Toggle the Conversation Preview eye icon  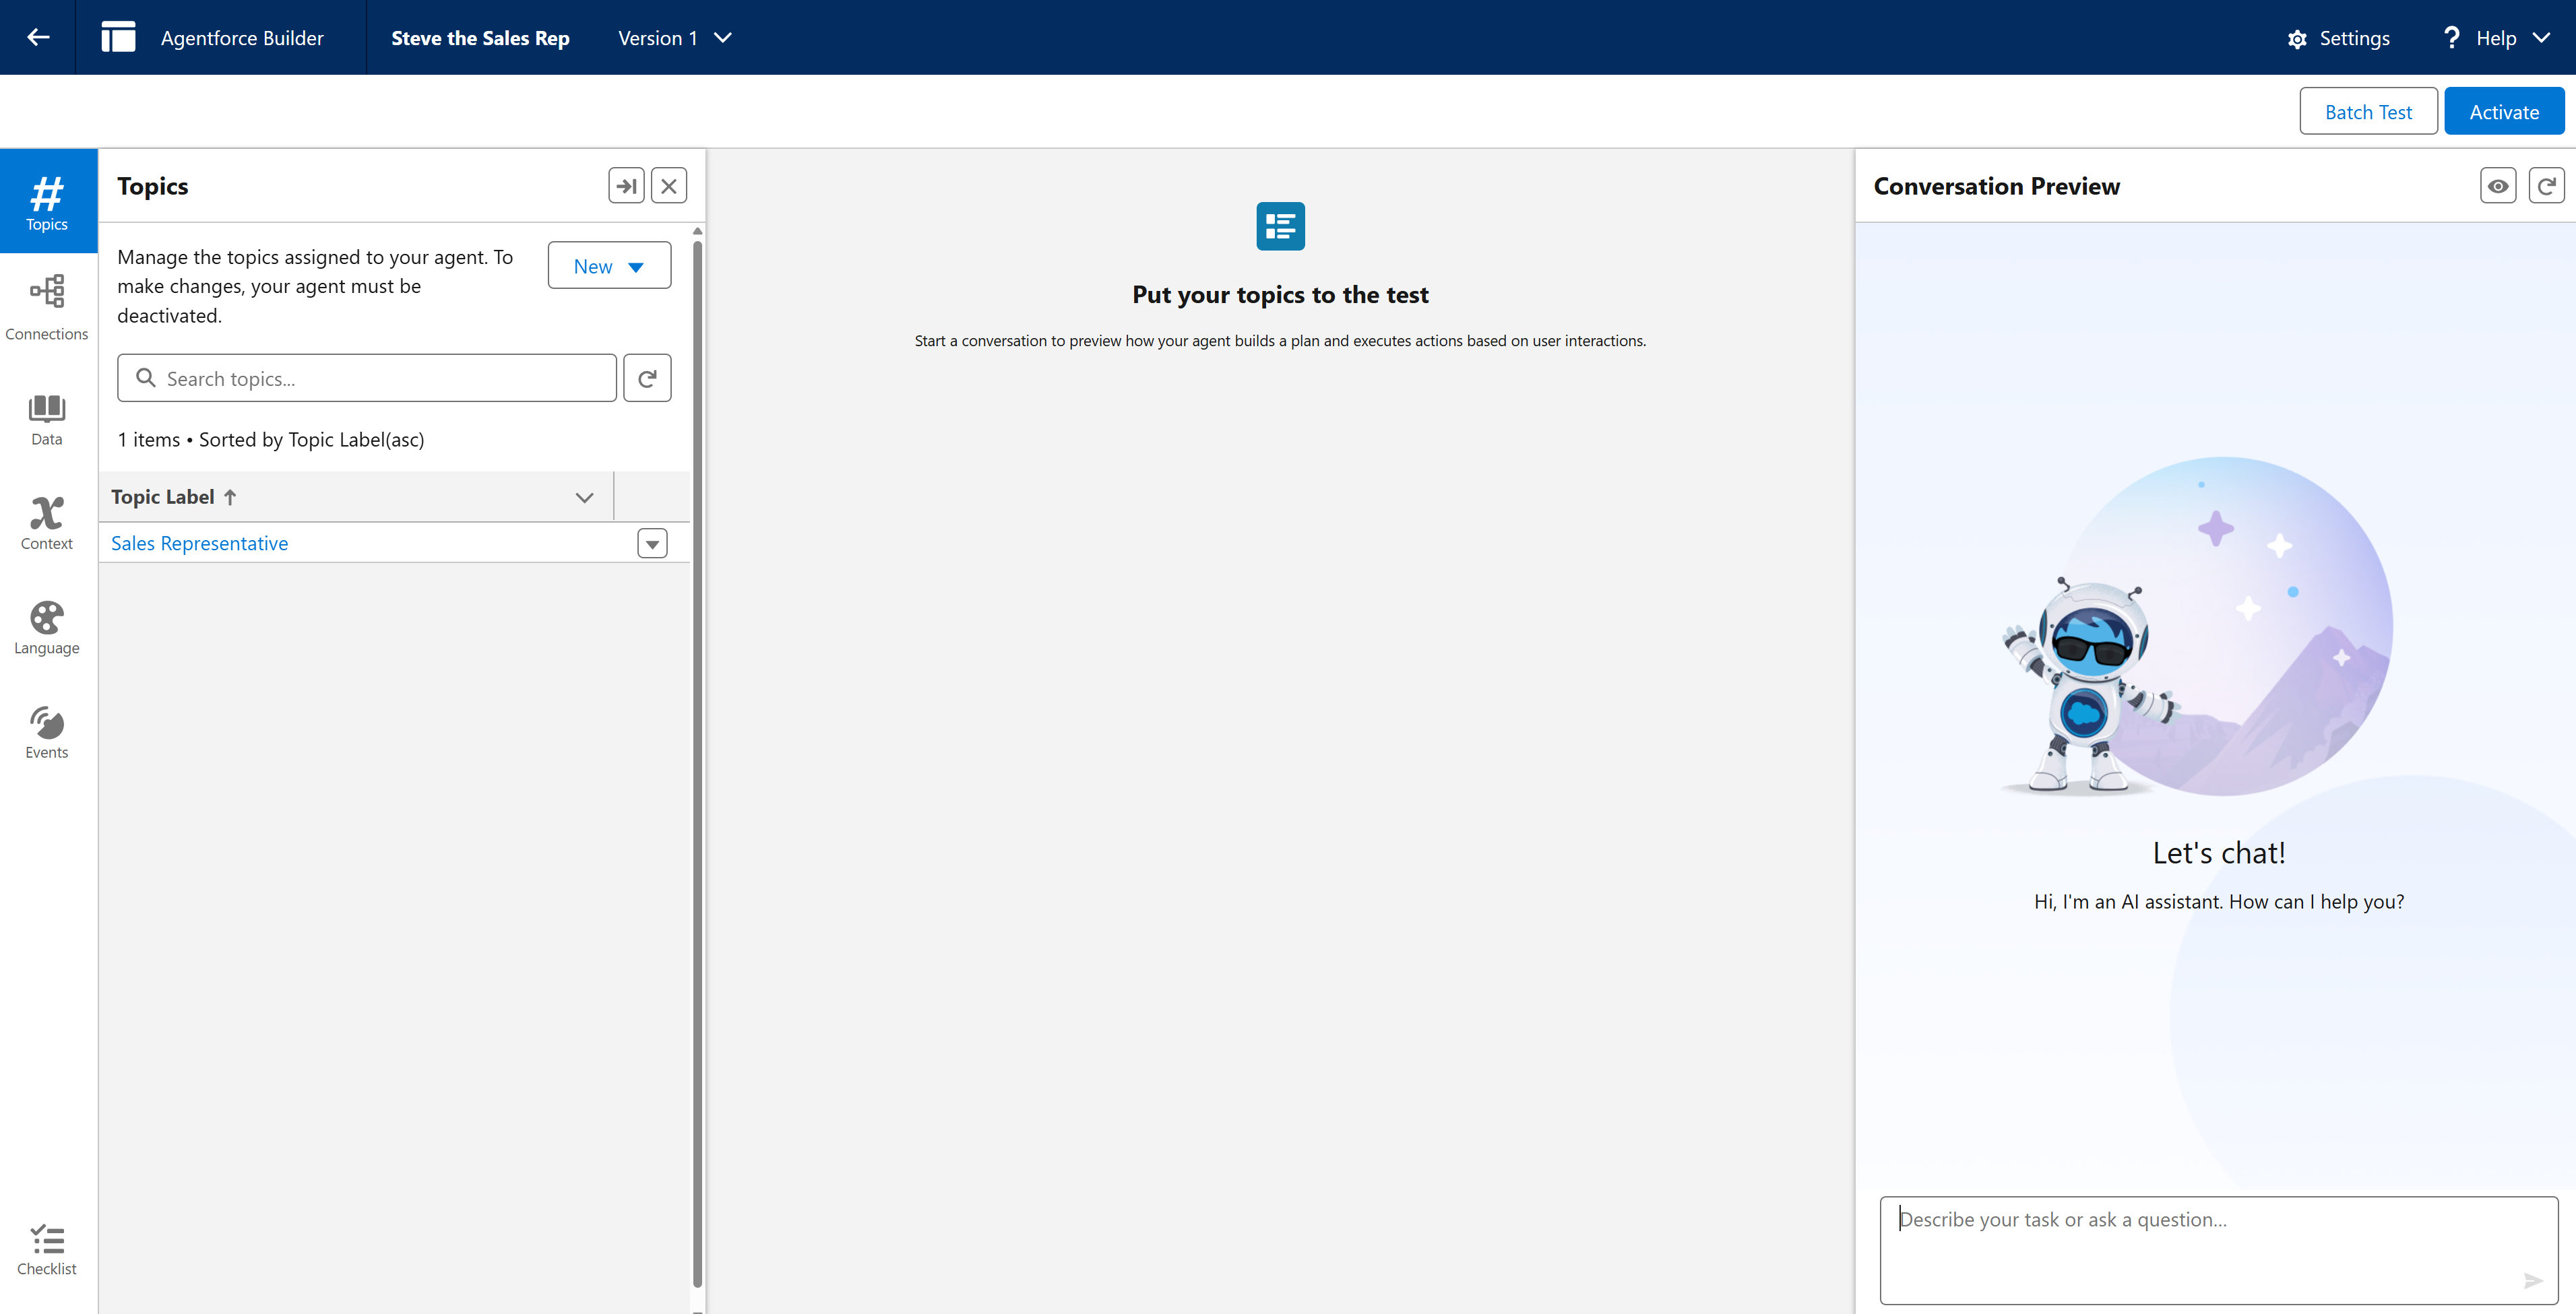pos(2498,186)
